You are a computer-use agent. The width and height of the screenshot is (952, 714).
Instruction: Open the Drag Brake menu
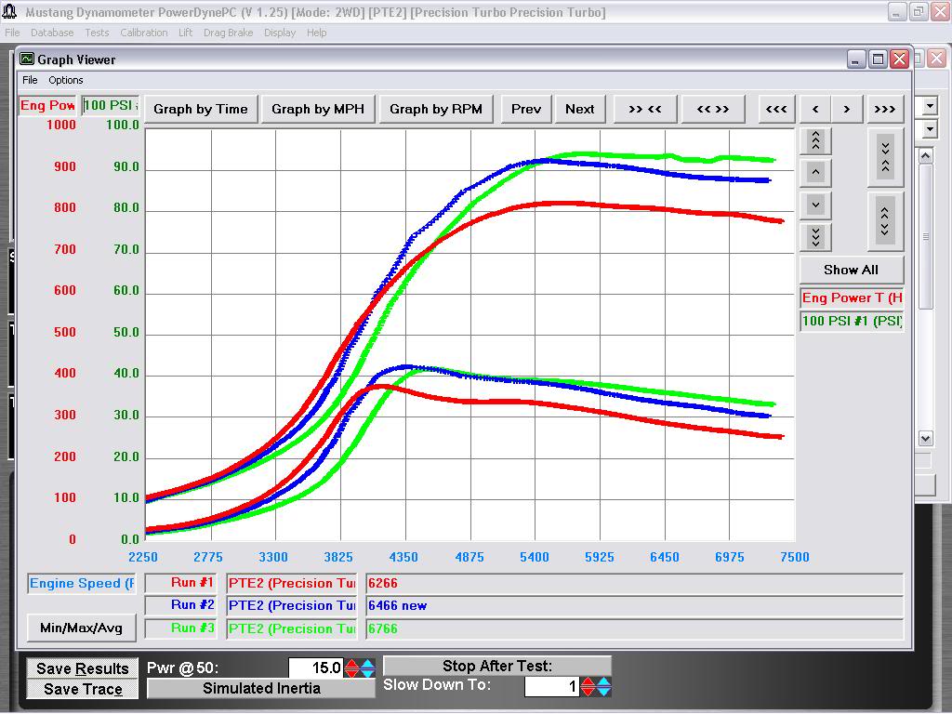(x=229, y=33)
